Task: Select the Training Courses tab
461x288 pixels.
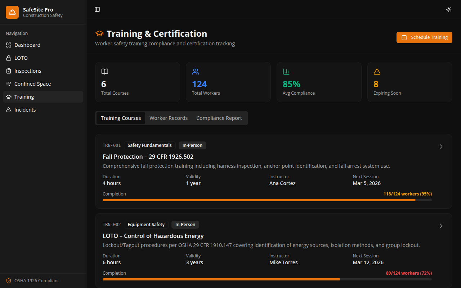Action: point(121,118)
